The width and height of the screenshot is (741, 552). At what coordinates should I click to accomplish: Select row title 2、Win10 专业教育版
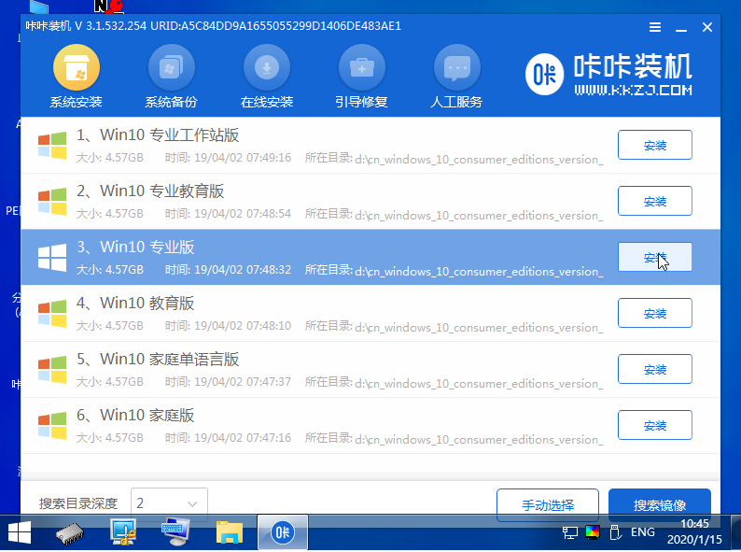[x=150, y=191]
